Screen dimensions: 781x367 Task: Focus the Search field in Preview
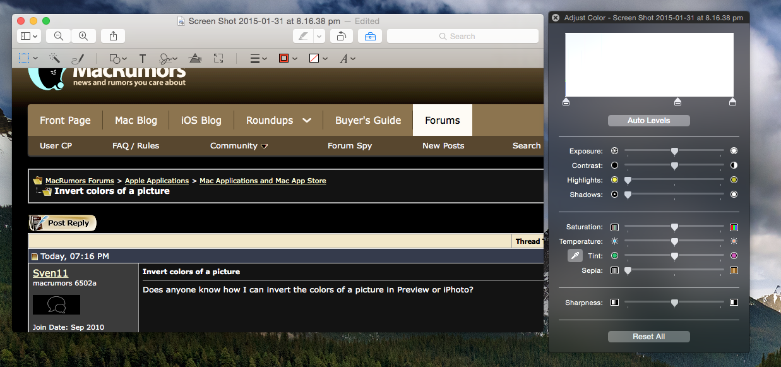pos(462,37)
